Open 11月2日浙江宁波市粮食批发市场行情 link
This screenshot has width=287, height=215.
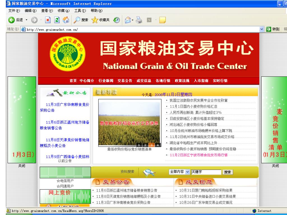(198, 155)
